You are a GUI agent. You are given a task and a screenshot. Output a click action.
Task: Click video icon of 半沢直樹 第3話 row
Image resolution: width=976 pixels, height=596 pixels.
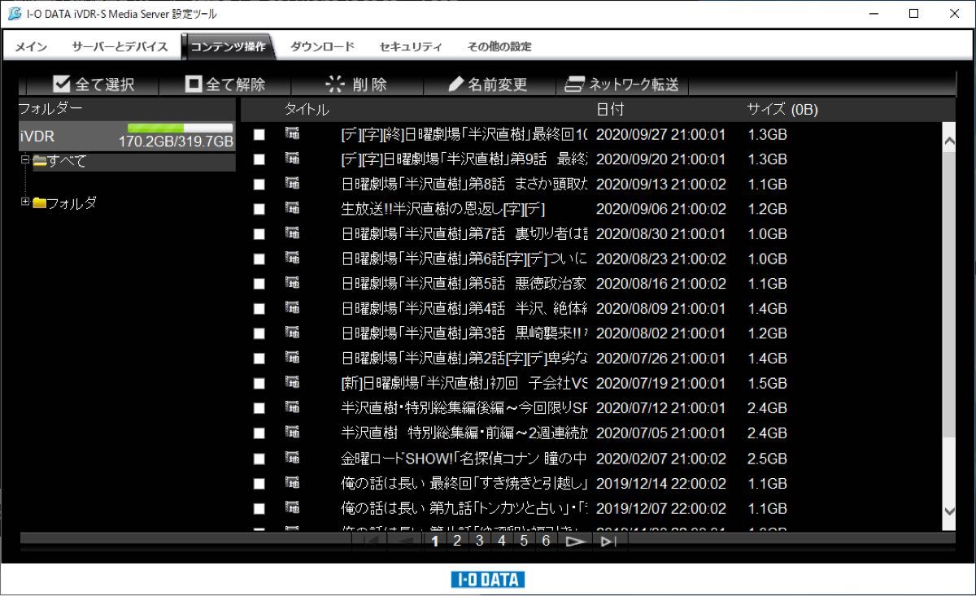(x=292, y=333)
